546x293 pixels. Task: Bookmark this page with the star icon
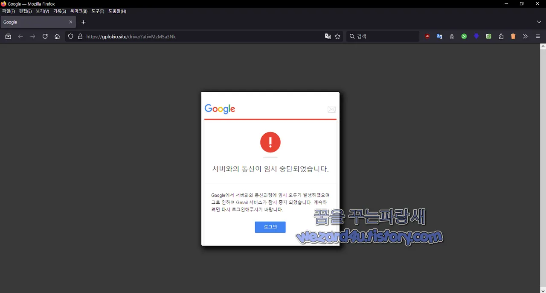pyautogui.click(x=338, y=37)
